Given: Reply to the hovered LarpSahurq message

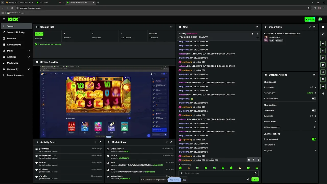Looking at the screenshot, I should click(249, 160).
